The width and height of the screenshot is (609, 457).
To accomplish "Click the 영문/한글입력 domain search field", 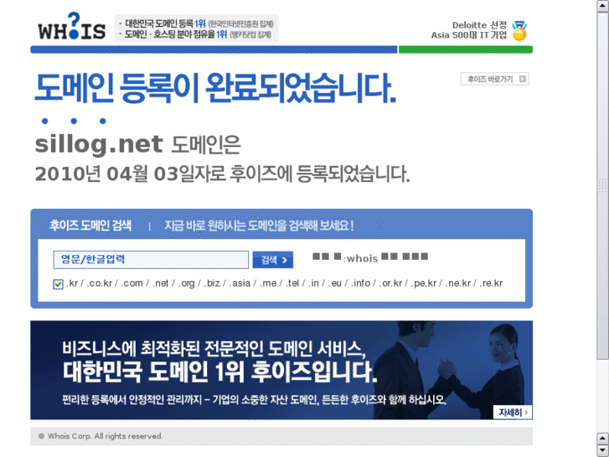I will [151, 259].
